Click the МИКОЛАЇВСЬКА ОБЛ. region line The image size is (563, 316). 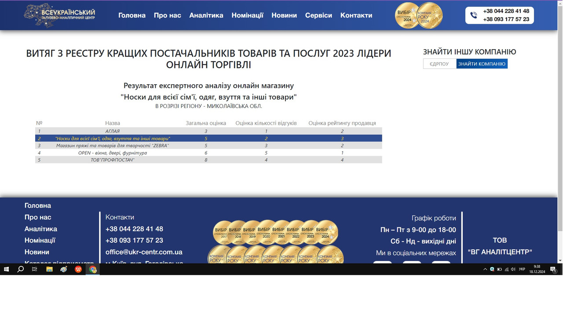[208, 106]
